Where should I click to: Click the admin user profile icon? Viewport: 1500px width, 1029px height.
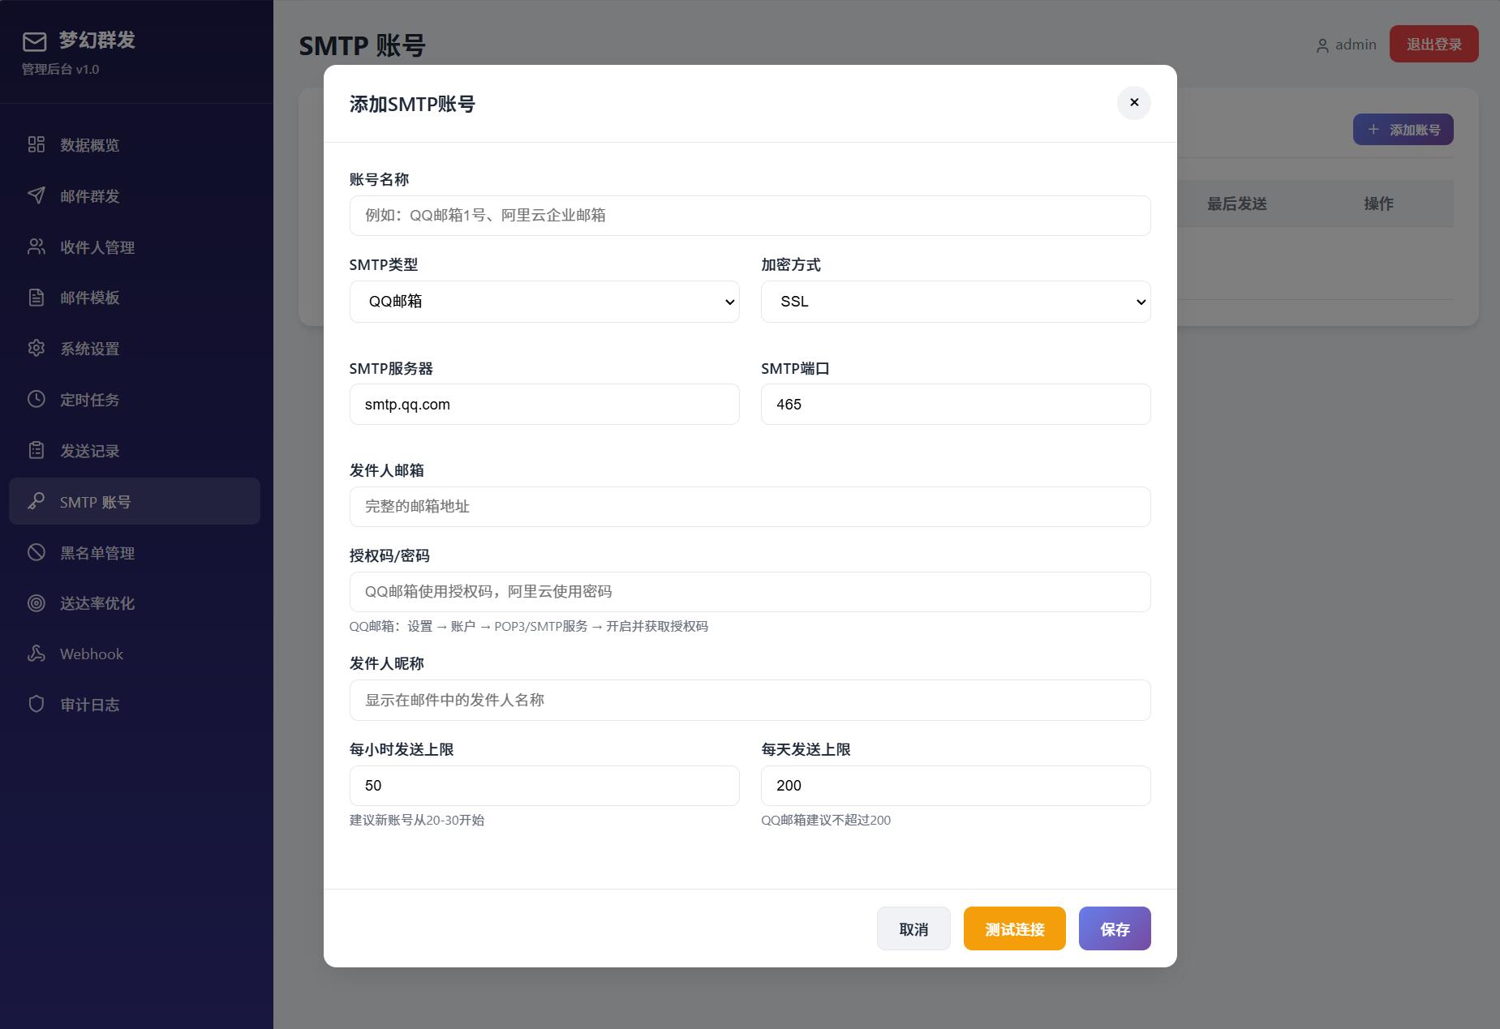pos(1322,46)
